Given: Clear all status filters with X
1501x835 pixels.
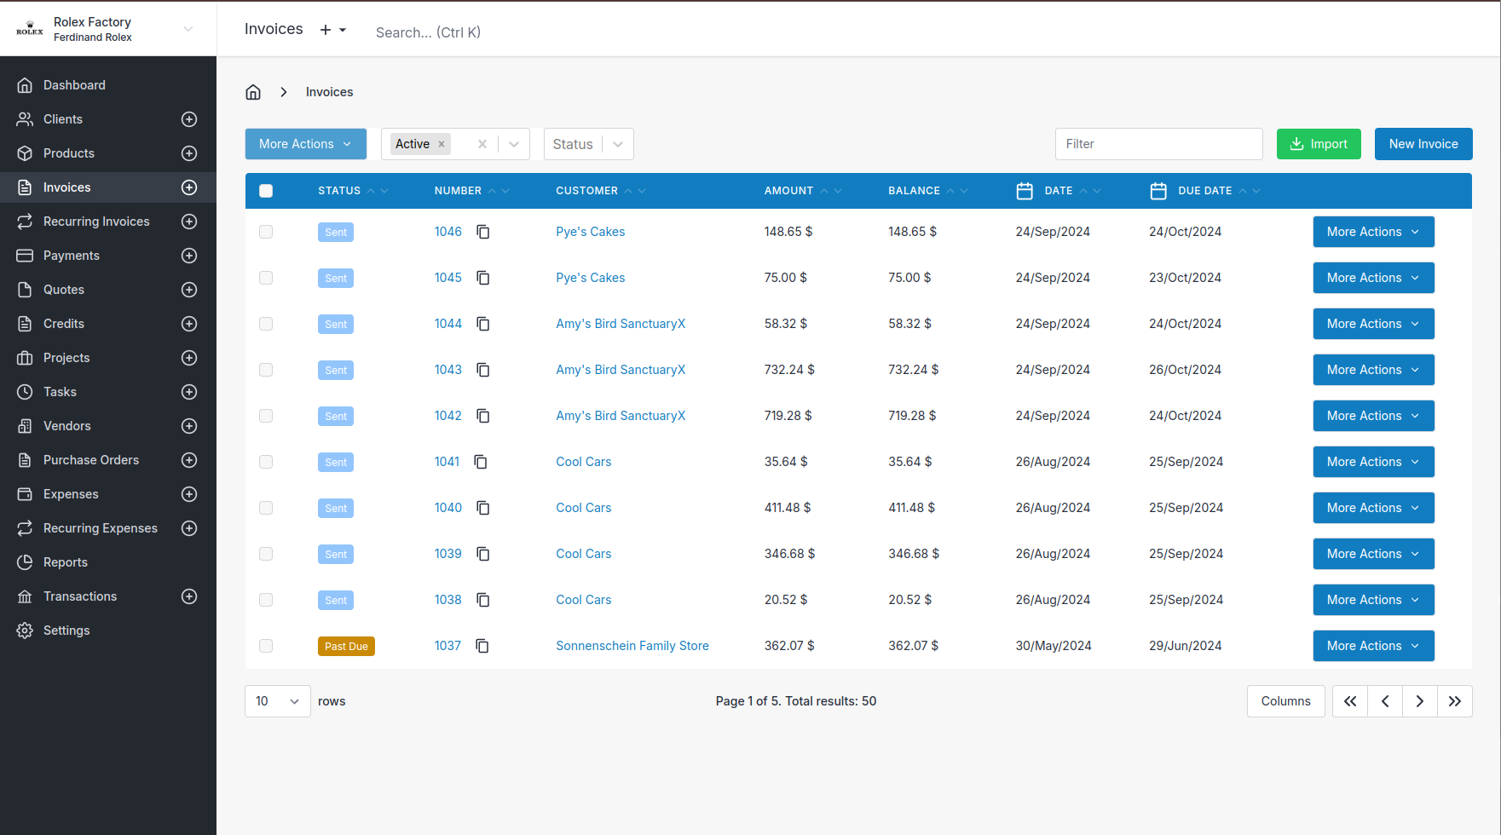Looking at the screenshot, I should click(482, 144).
